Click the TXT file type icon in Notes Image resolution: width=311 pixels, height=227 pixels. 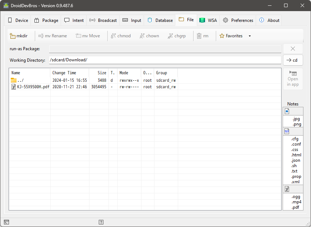[287, 131]
